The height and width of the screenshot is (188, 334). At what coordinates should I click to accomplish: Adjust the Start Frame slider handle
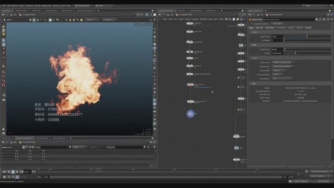pos(307,37)
